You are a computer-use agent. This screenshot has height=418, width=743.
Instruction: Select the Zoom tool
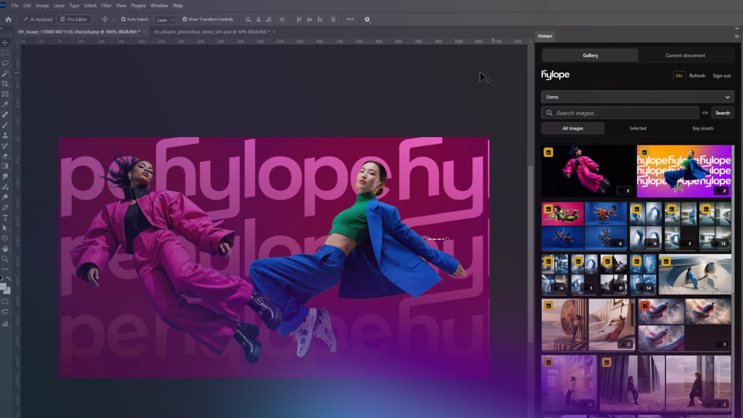5,259
